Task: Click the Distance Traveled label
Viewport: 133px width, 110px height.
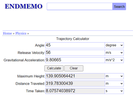Action: (x=30, y=84)
